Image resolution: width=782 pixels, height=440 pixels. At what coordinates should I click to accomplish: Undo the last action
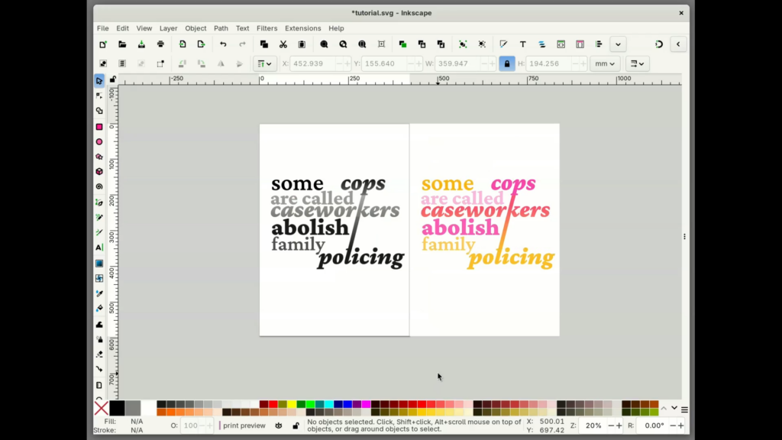(222, 44)
